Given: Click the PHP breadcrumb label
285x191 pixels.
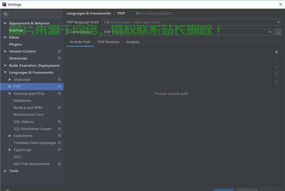Looking at the screenshot, I should click(121, 14).
